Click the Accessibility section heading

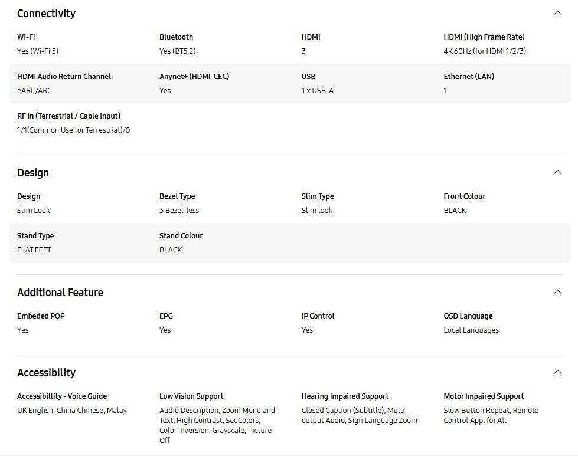(46, 373)
